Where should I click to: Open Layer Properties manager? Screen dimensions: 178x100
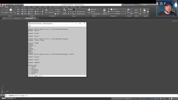pyautogui.click(x=65, y=11)
